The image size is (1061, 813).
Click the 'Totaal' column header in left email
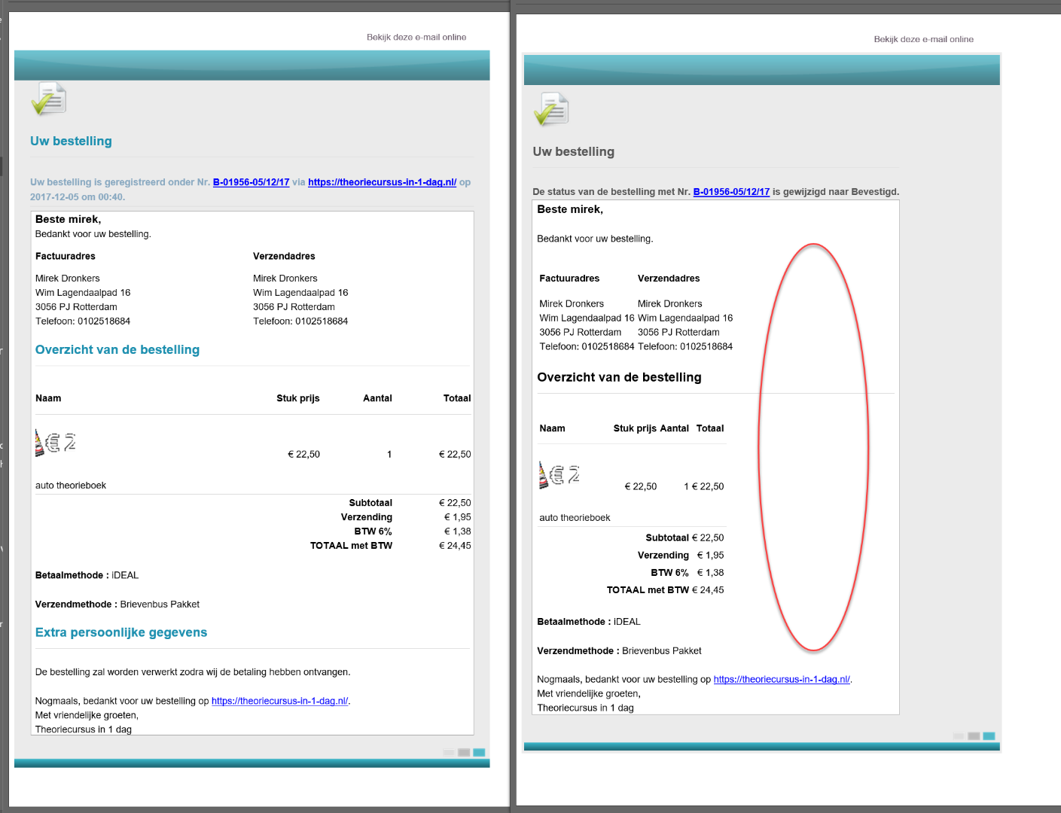[x=457, y=398]
